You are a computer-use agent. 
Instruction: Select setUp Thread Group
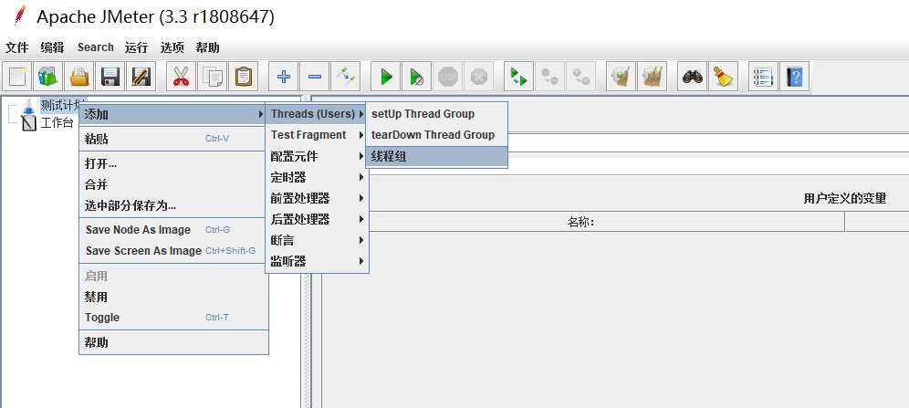click(436, 114)
